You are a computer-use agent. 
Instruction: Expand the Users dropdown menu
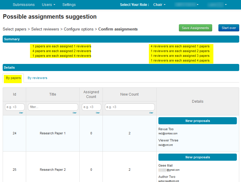[48, 5]
